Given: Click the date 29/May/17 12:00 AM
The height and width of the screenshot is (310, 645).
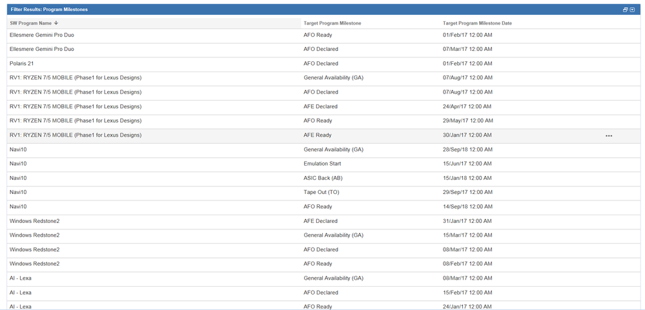Looking at the screenshot, I should [x=467, y=121].
